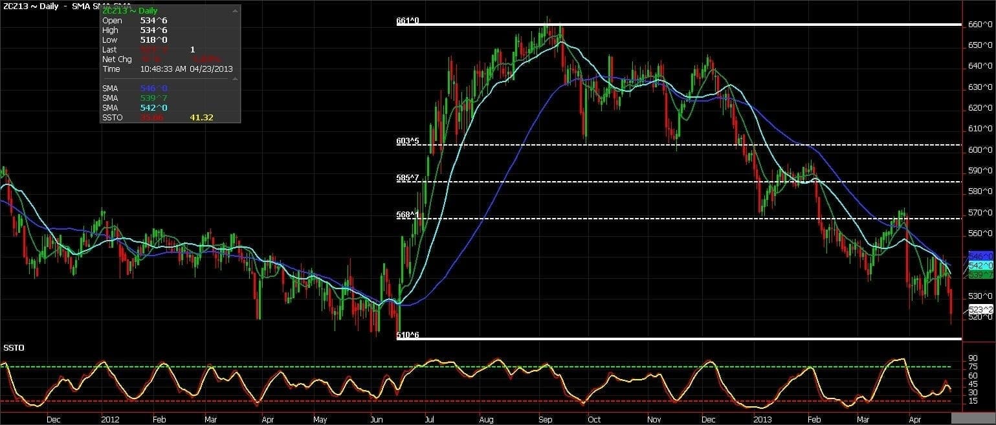Select the green 539^7 price-axis tag

(x=980, y=275)
